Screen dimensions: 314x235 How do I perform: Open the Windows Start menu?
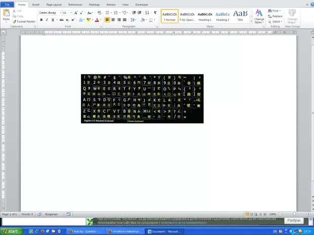pos(11,231)
